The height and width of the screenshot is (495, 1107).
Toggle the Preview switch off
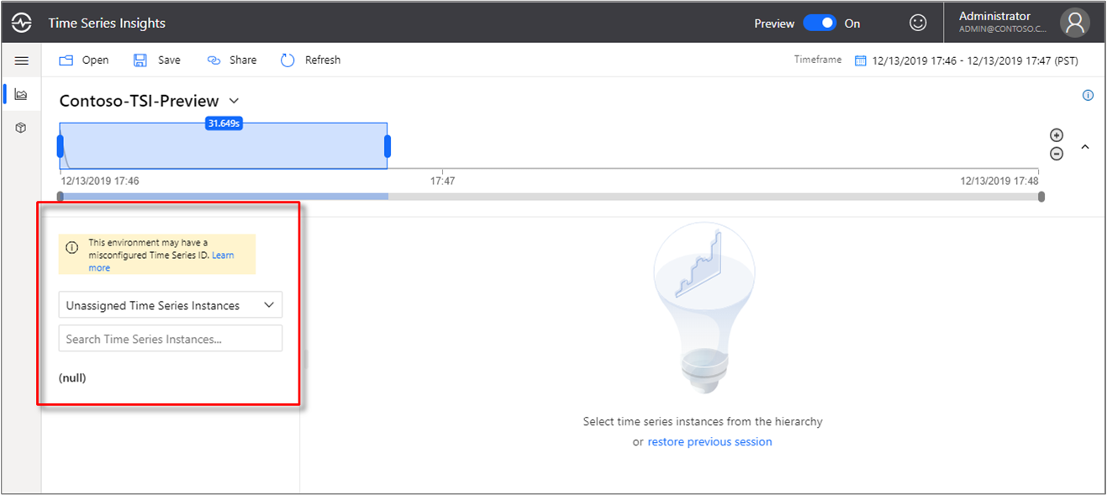820,23
